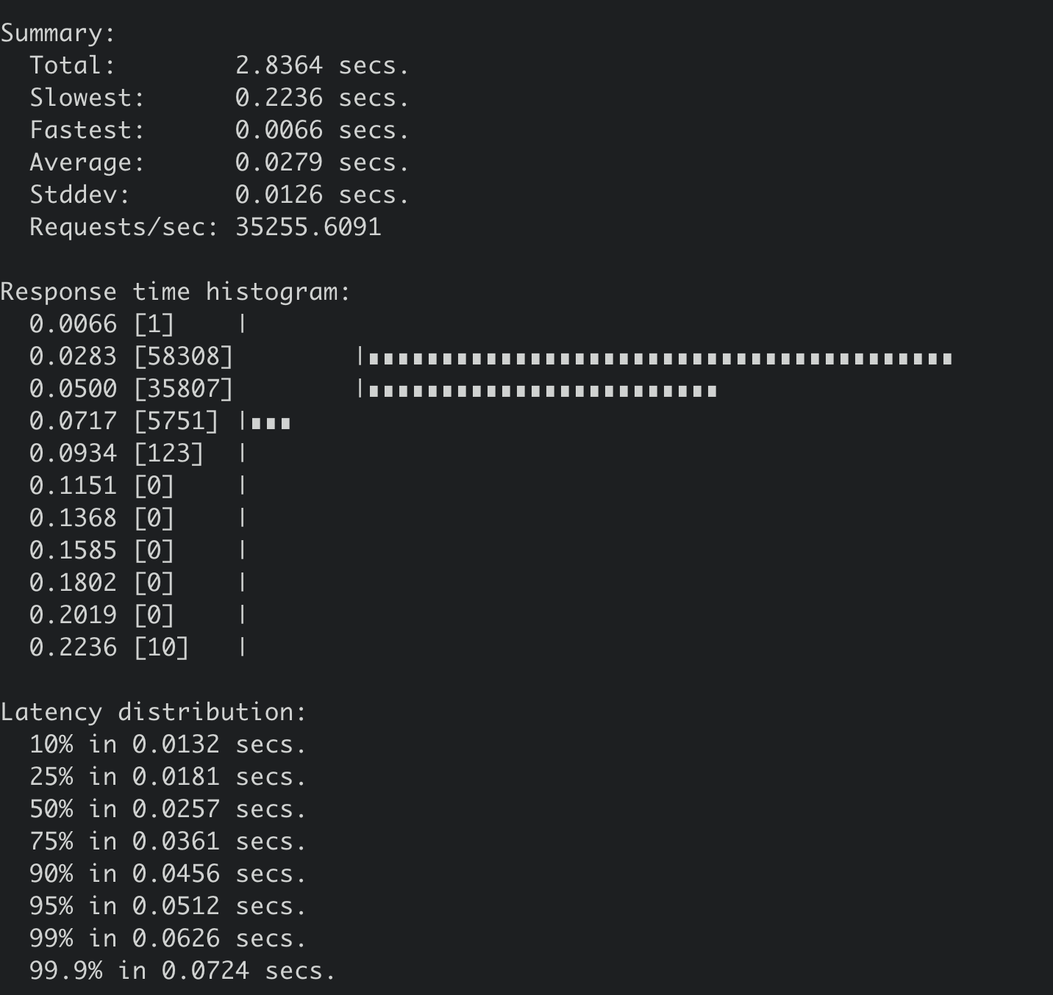Select the Slowest 0.2236 secs line

(219, 98)
